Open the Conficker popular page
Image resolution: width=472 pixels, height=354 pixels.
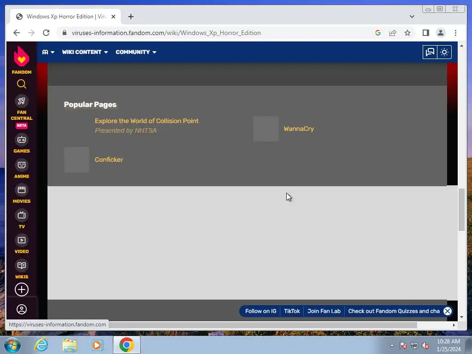(109, 159)
